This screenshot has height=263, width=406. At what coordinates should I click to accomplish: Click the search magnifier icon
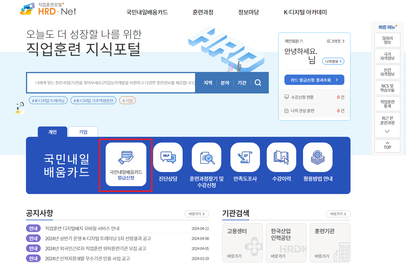pos(258,83)
